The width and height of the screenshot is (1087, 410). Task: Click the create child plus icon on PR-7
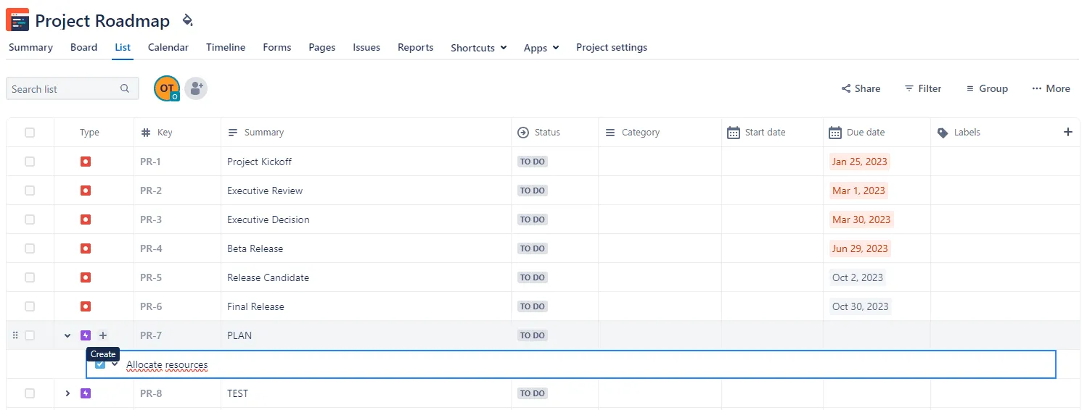click(x=103, y=335)
